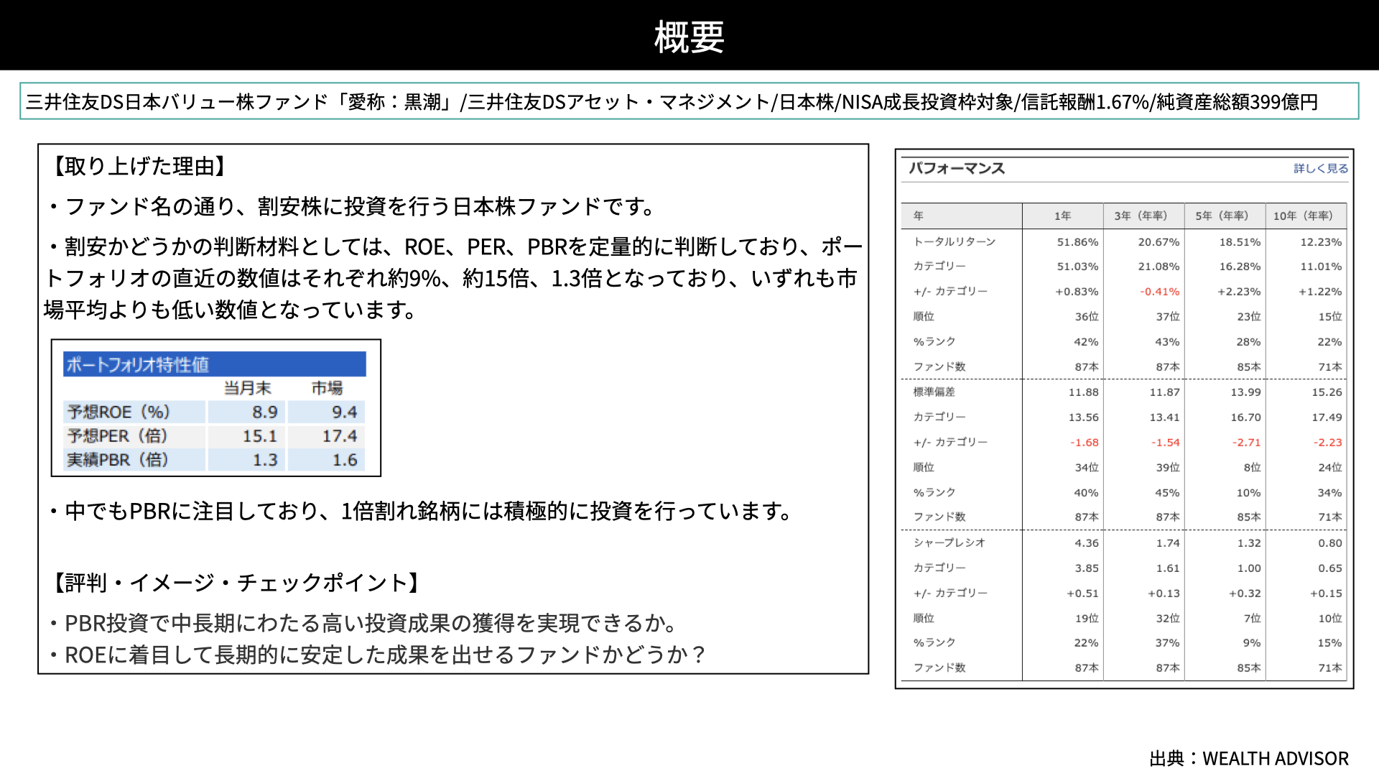Select the 1年 column header

click(x=1063, y=216)
